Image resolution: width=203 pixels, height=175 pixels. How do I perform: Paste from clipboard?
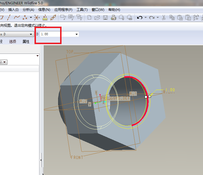(180, 17)
